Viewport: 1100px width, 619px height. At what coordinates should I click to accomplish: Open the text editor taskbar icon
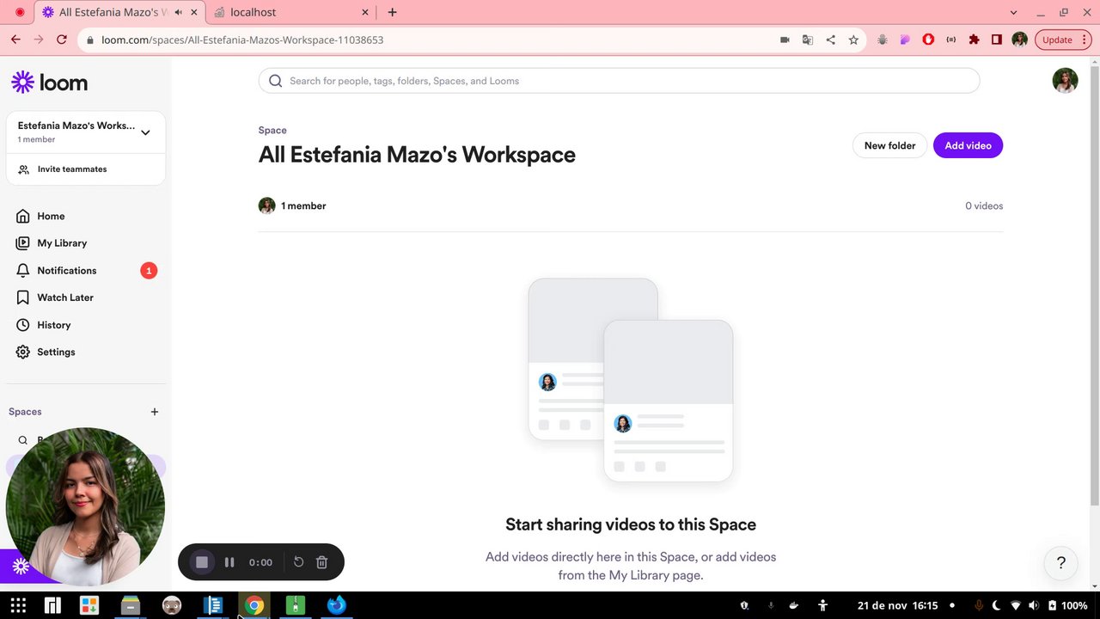pyautogui.click(x=213, y=605)
